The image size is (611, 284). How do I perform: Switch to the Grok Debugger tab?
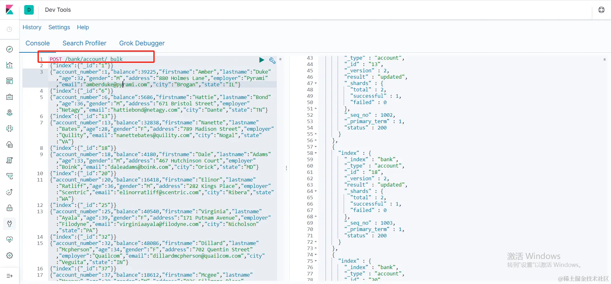click(142, 43)
